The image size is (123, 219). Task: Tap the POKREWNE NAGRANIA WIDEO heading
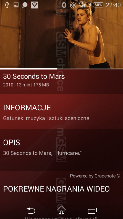coord(56,189)
